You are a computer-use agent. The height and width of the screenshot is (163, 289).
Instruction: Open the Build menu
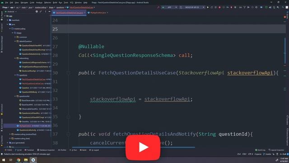pyautogui.click(x=55, y=3)
